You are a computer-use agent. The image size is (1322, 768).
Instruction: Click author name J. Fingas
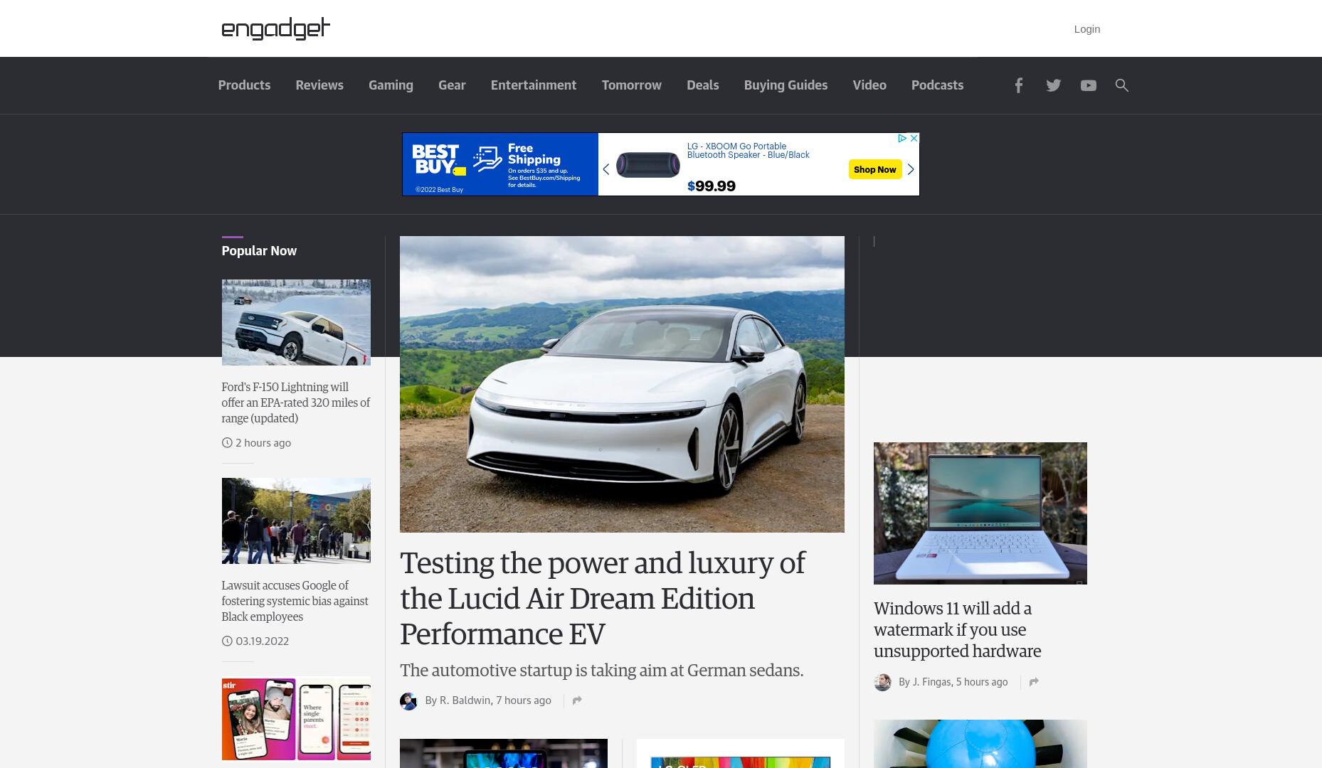[931, 682]
